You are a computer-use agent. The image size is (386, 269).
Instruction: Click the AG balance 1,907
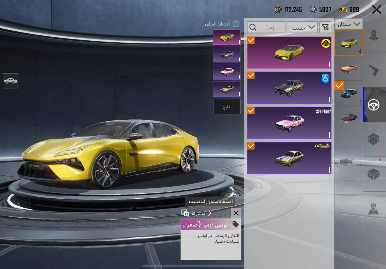click(x=325, y=10)
